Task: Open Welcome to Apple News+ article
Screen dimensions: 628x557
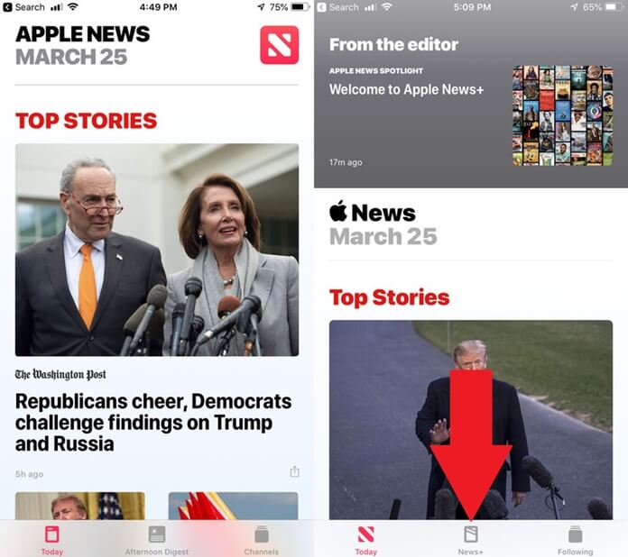Action: pos(407,89)
